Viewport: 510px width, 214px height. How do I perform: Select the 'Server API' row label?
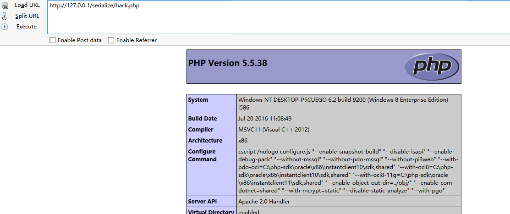202,201
